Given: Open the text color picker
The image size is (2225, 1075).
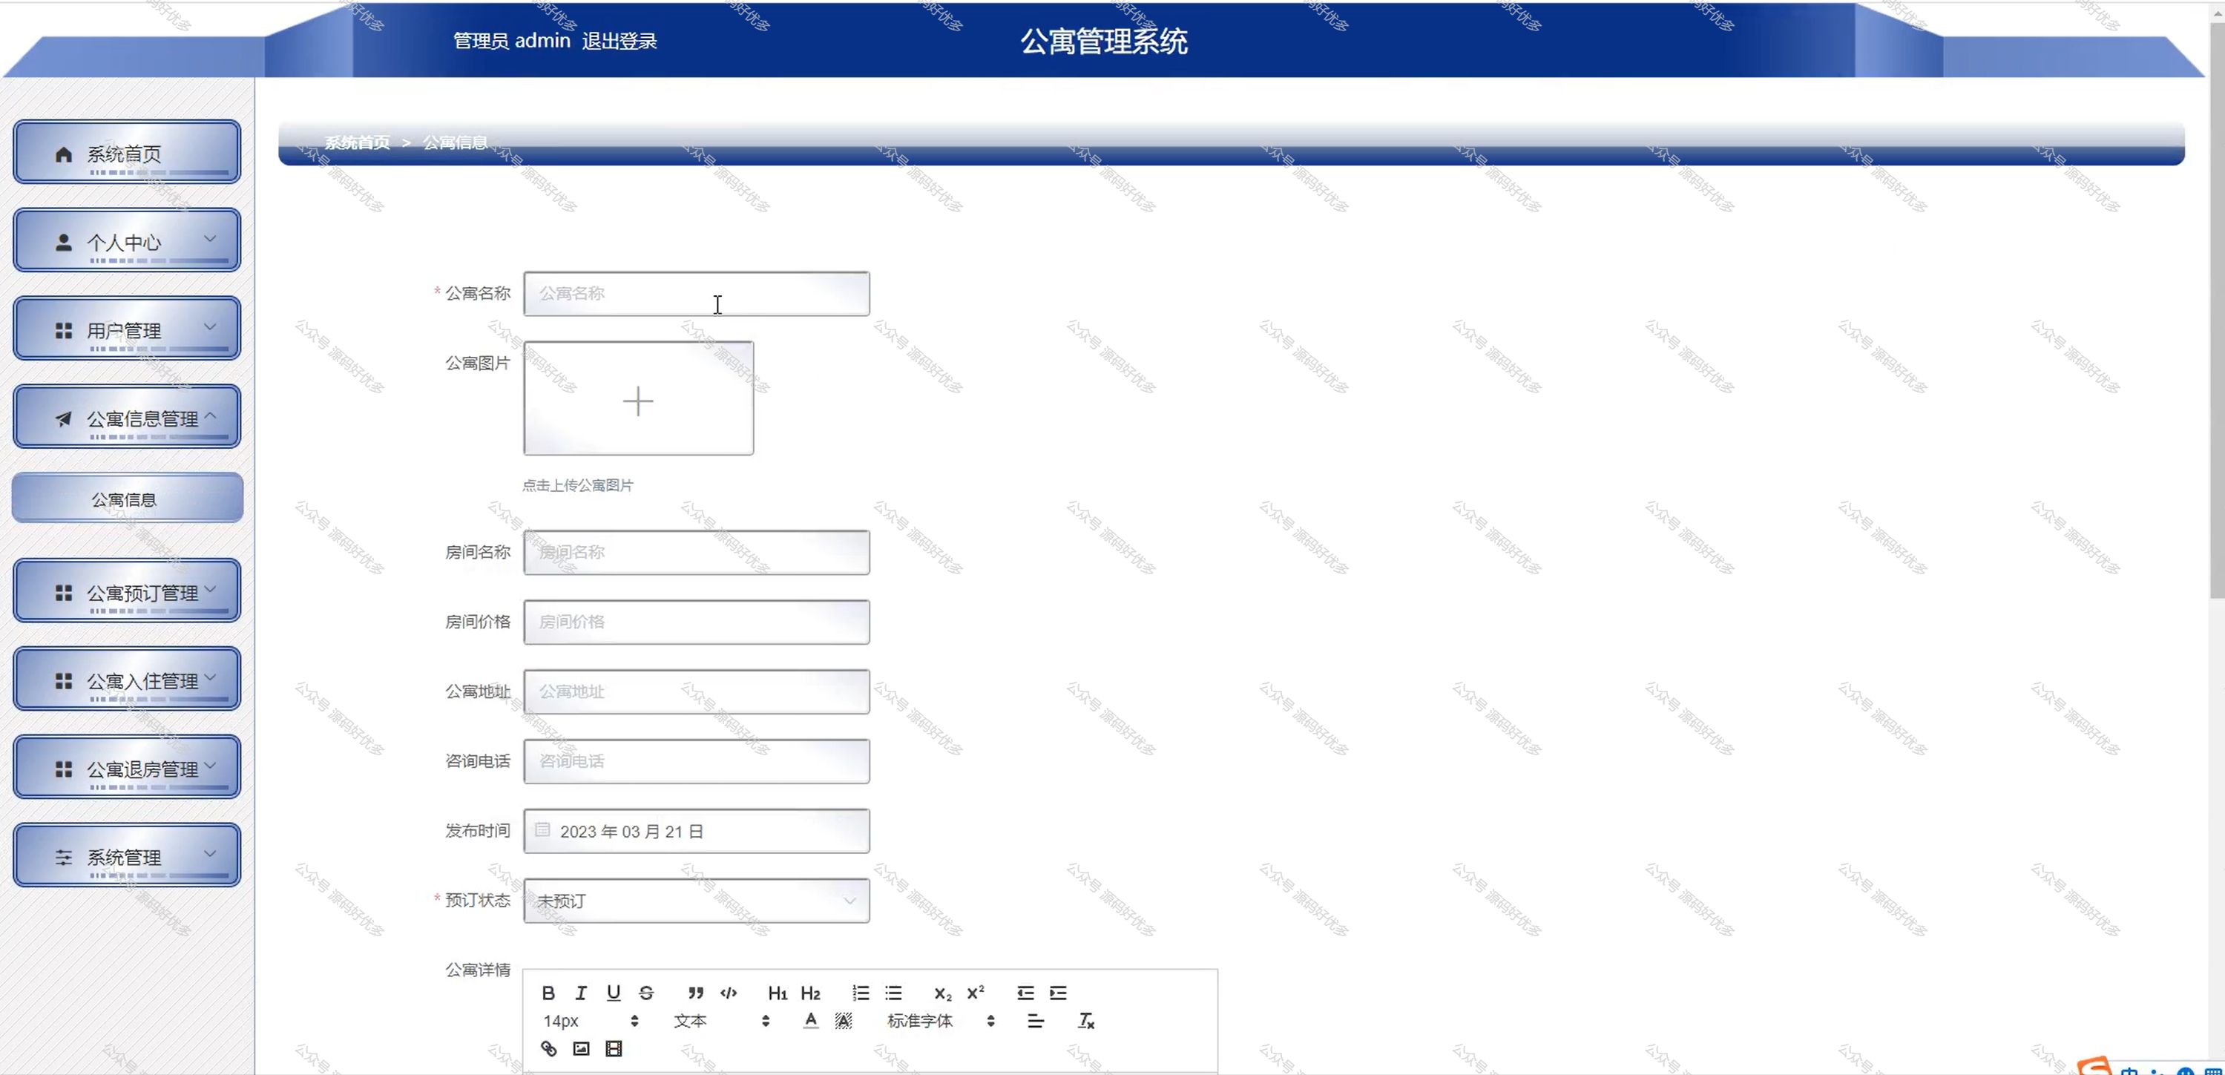Looking at the screenshot, I should (810, 1022).
